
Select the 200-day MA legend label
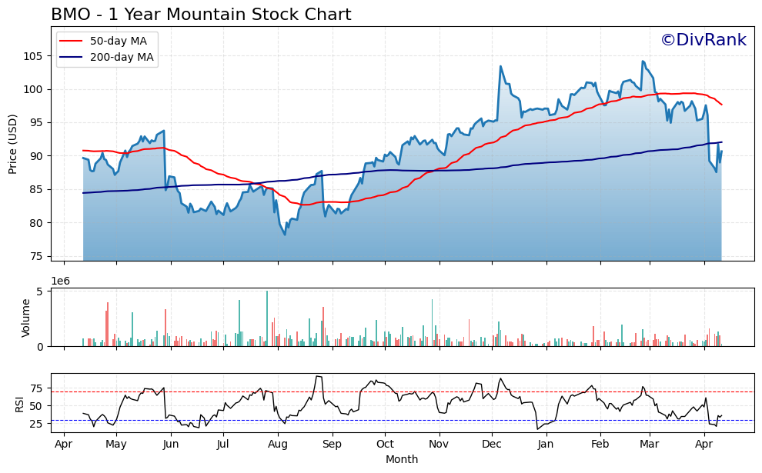tap(122, 57)
